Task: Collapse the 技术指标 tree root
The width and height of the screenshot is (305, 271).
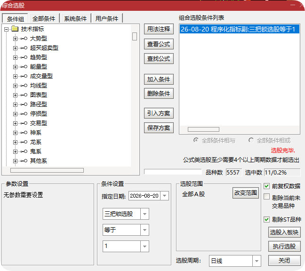Action: click(x=7, y=29)
